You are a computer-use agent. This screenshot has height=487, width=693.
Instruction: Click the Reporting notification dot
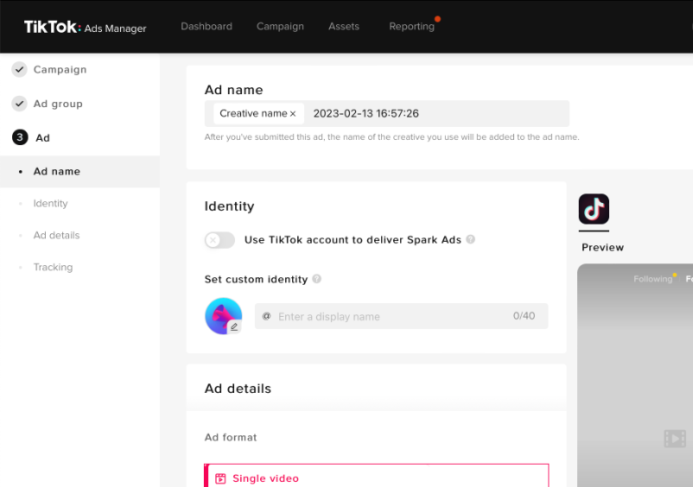(437, 19)
